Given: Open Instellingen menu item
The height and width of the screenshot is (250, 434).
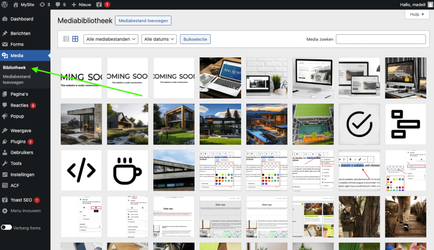Looking at the screenshot, I should pos(25,174).
